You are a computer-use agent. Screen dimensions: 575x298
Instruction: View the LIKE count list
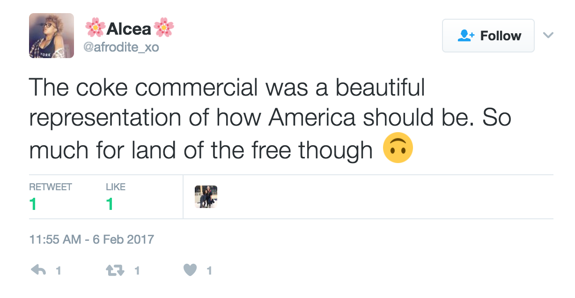tap(116, 196)
